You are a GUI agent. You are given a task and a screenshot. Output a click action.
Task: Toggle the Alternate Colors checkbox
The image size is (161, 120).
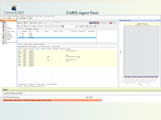coord(19,84)
